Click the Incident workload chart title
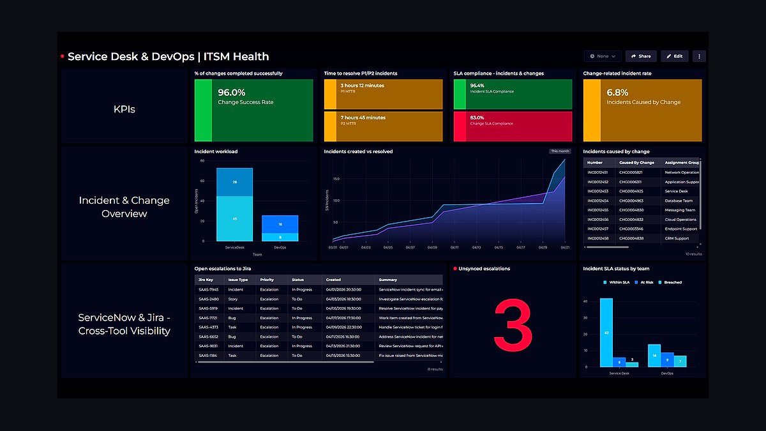 tap(216, 151)
